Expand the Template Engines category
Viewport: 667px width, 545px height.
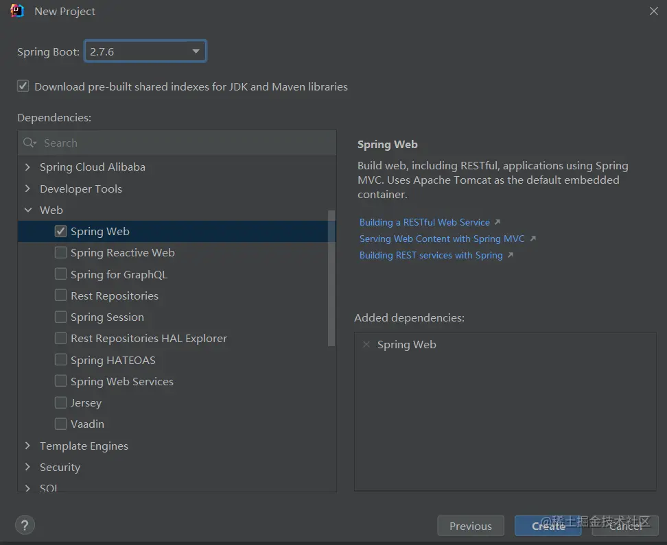[x=27, y=446]
